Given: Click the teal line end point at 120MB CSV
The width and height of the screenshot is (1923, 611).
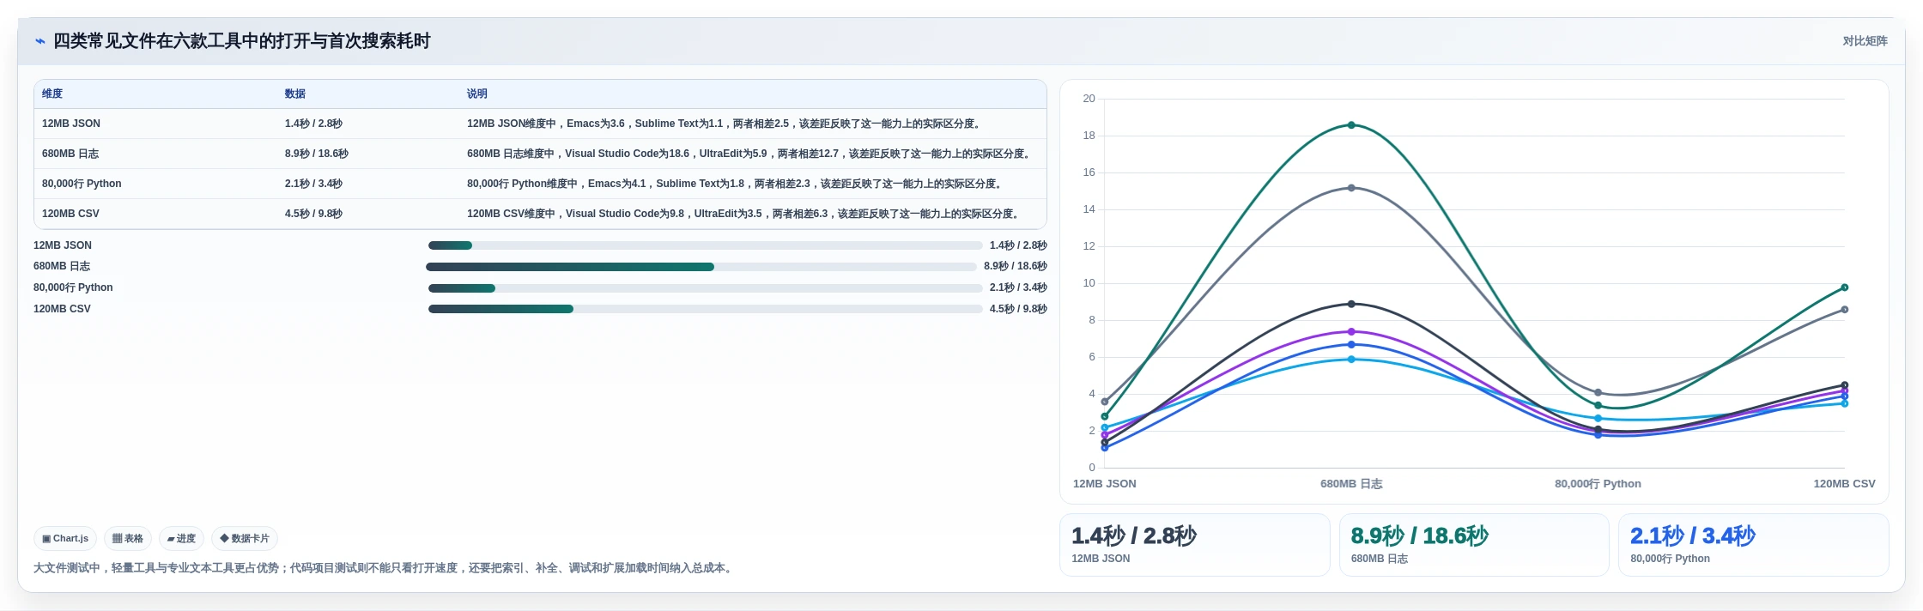Looking at the screenshot, I should click(x=1845, y=287).
